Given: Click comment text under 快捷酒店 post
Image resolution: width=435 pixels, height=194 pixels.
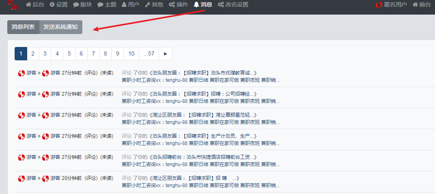Looking at the screenshot, I should point(200,164).
